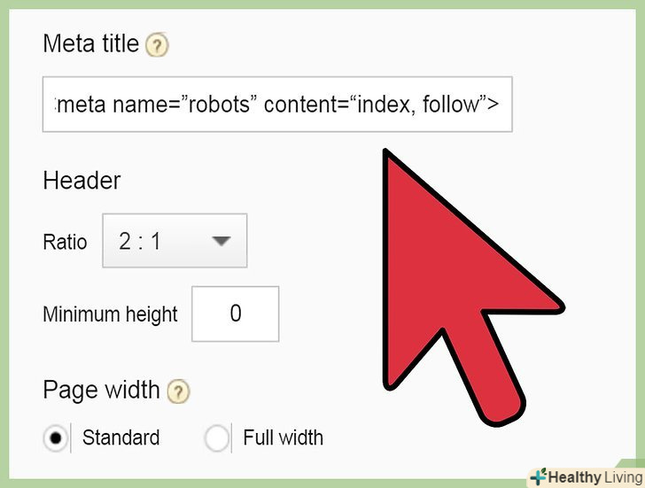
Task: Select the Standard page width radio button
Action: pos(56,438)
